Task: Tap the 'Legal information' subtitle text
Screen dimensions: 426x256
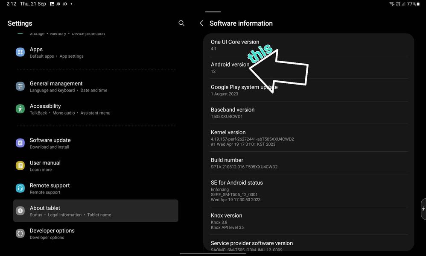Action: click(x=64, y=215)
